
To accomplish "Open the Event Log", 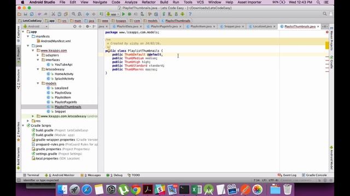I will coord(287,175).
